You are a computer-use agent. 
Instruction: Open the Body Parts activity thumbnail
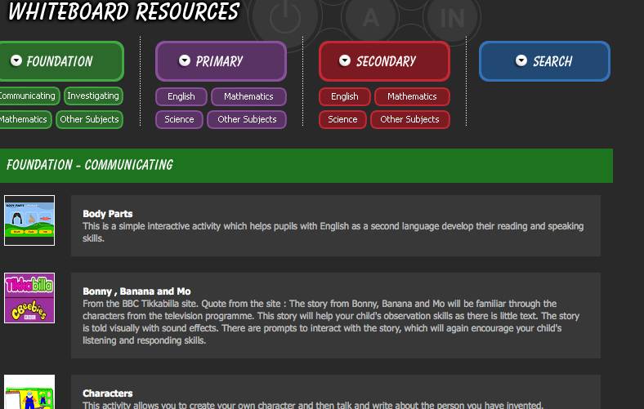(29, 220)
